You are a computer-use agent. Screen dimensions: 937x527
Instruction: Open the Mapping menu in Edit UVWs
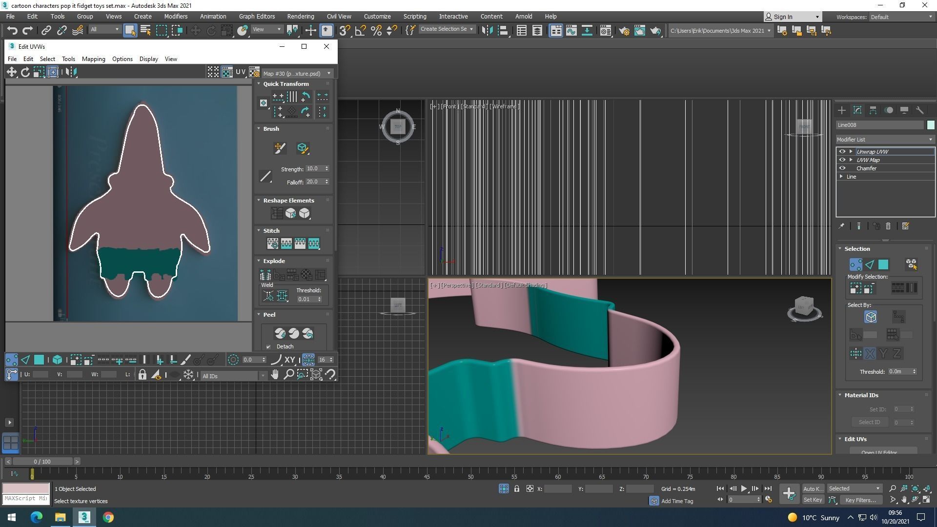(x=93, y=59)
